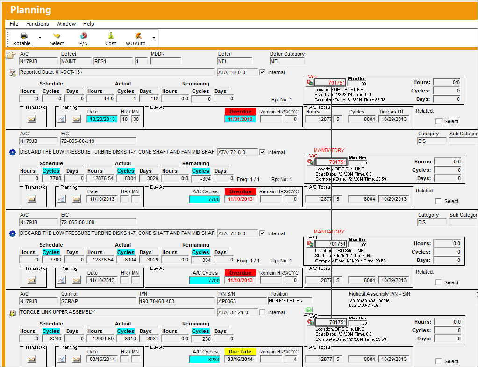
Task: Open the Planning chart icon for E/C 72-065-00-J09
Action: coord(62,280)
